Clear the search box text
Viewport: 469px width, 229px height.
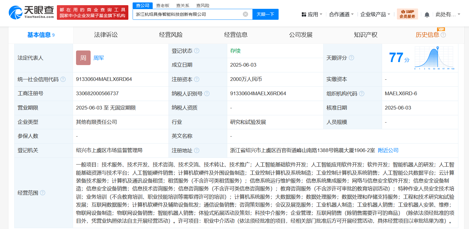click(x=245, y=14)
